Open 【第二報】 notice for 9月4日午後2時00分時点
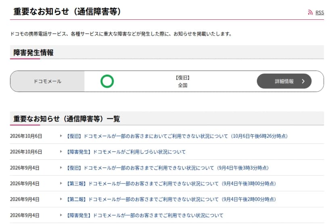334x224 pixels. point(171,199)
